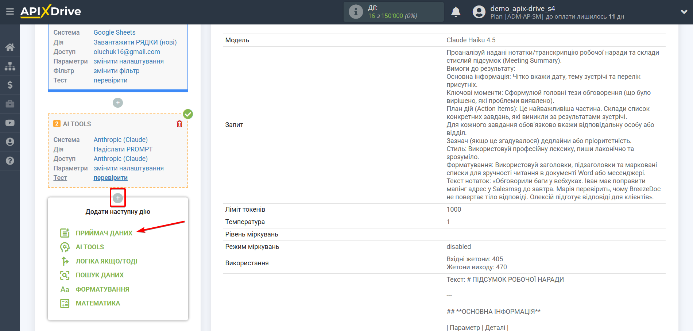Image resolution: width=693 pixels, height=331 pixels.
Task: Open the notifications bell
Action: (456, 12)
